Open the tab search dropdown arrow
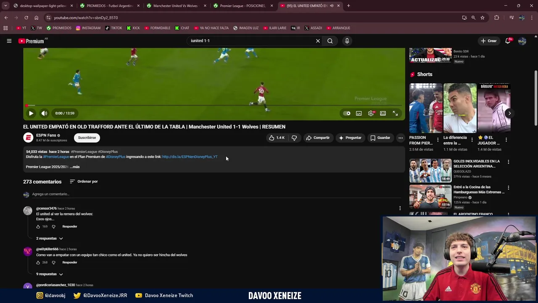The width and height of the screenshot is (538, 303). 5,6
